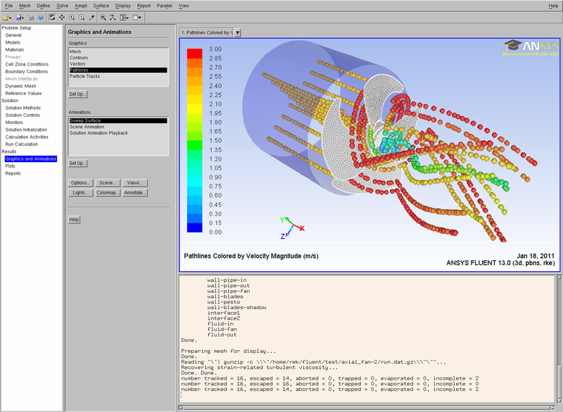563x412 pixels.
Task: Click the open file folder icon
Action: (x=6, y=16)
